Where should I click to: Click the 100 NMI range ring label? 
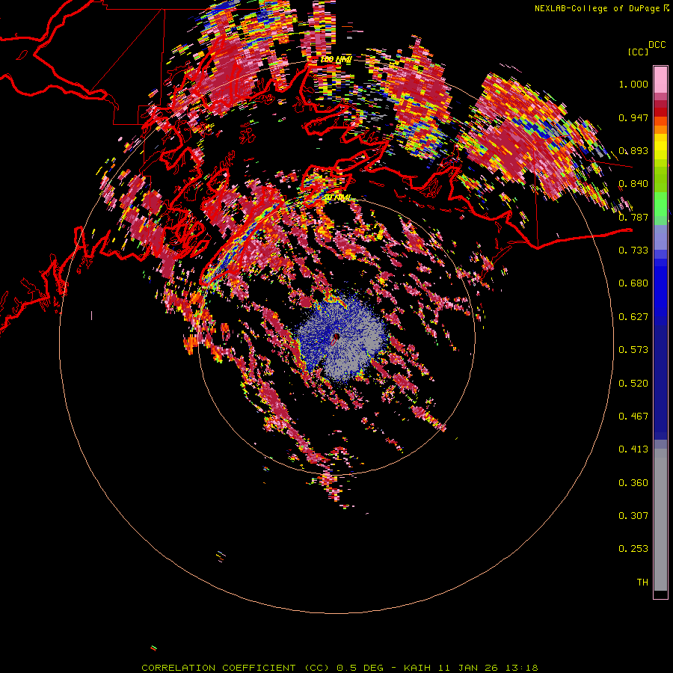(x=336, y=59)
